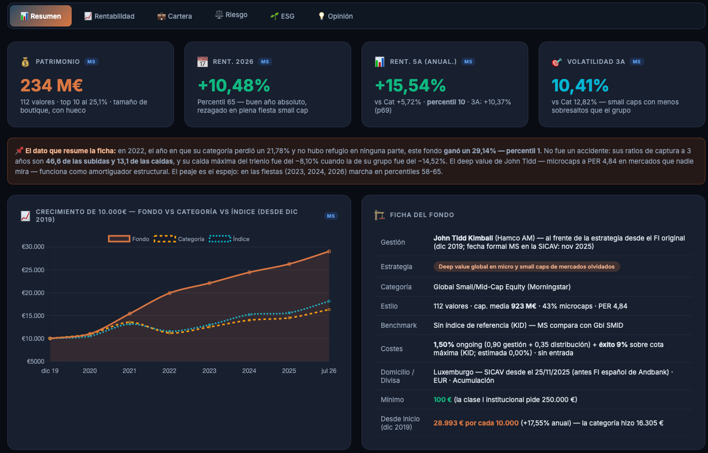This screenshot has height=453, width=708.
Task: Switch to the Riesgo tab
Action: pyautogui.click(x=231, y=15)
